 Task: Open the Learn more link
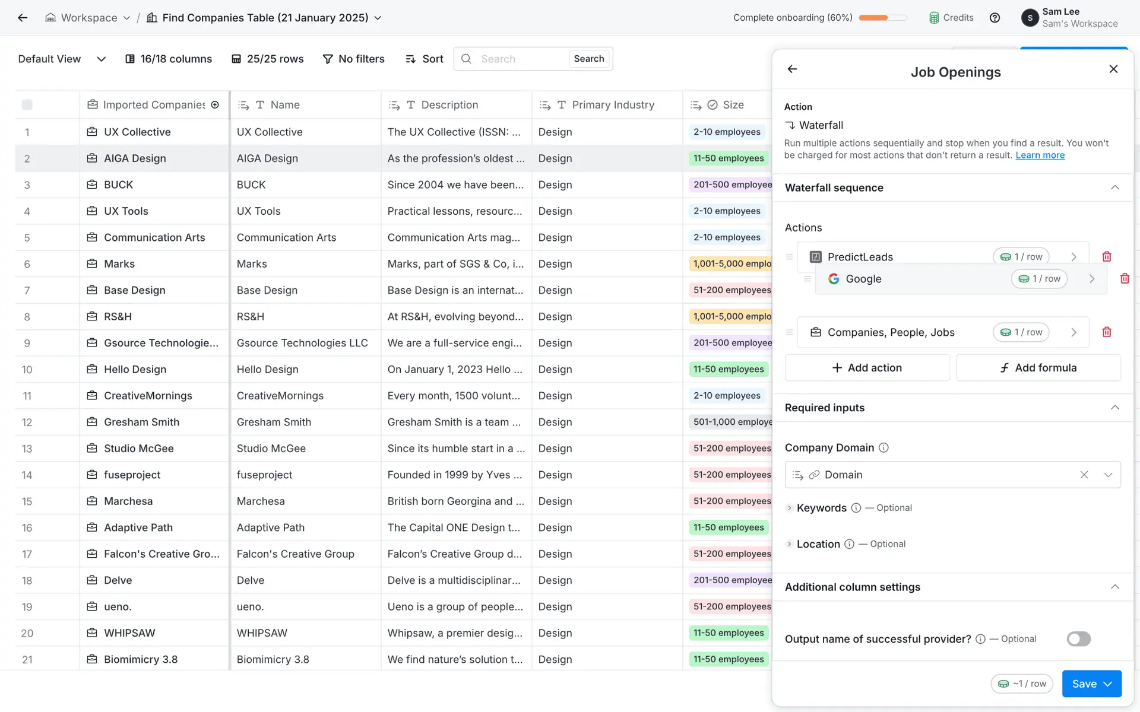1040,155
